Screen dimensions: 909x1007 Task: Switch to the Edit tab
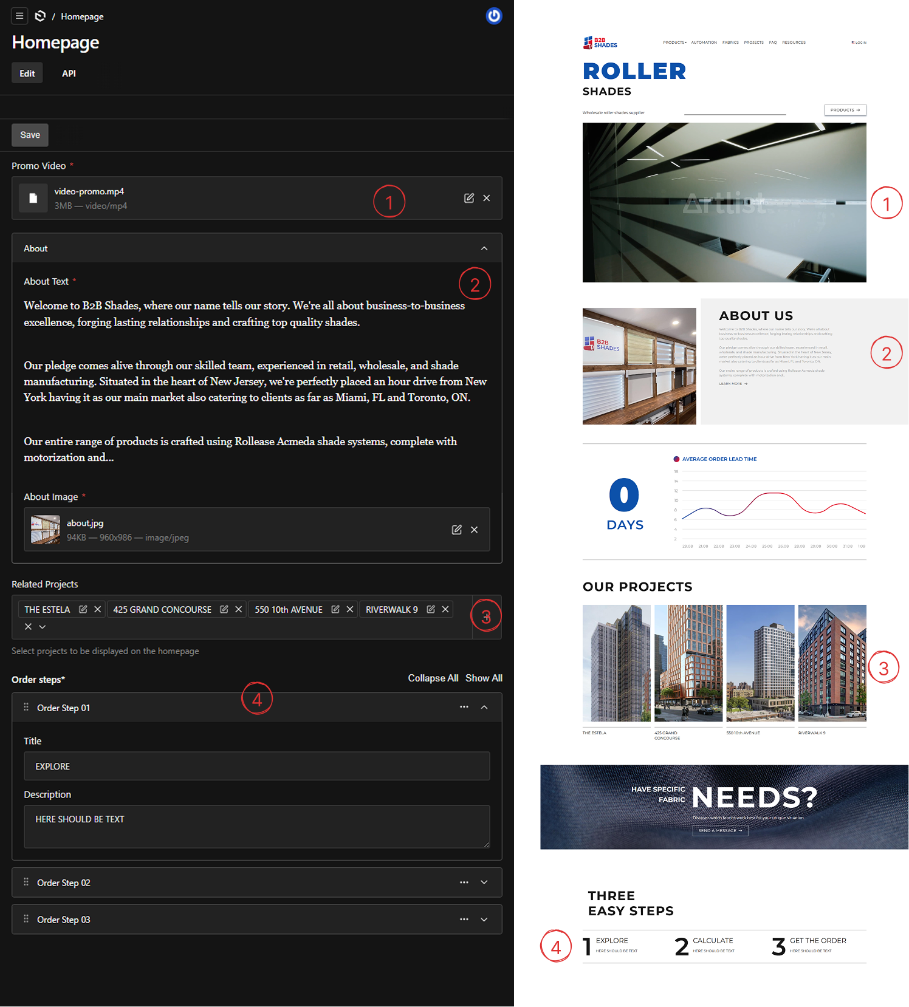[27, 73]
